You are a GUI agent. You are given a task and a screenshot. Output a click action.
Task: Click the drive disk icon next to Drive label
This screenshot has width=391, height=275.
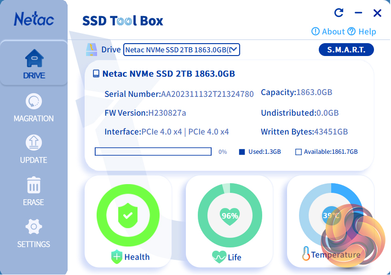pos(91,50)
